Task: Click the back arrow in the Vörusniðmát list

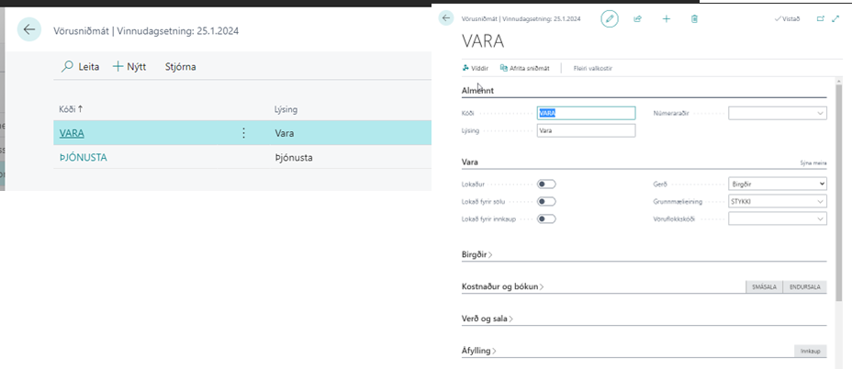Action: [x=29, y=30]
